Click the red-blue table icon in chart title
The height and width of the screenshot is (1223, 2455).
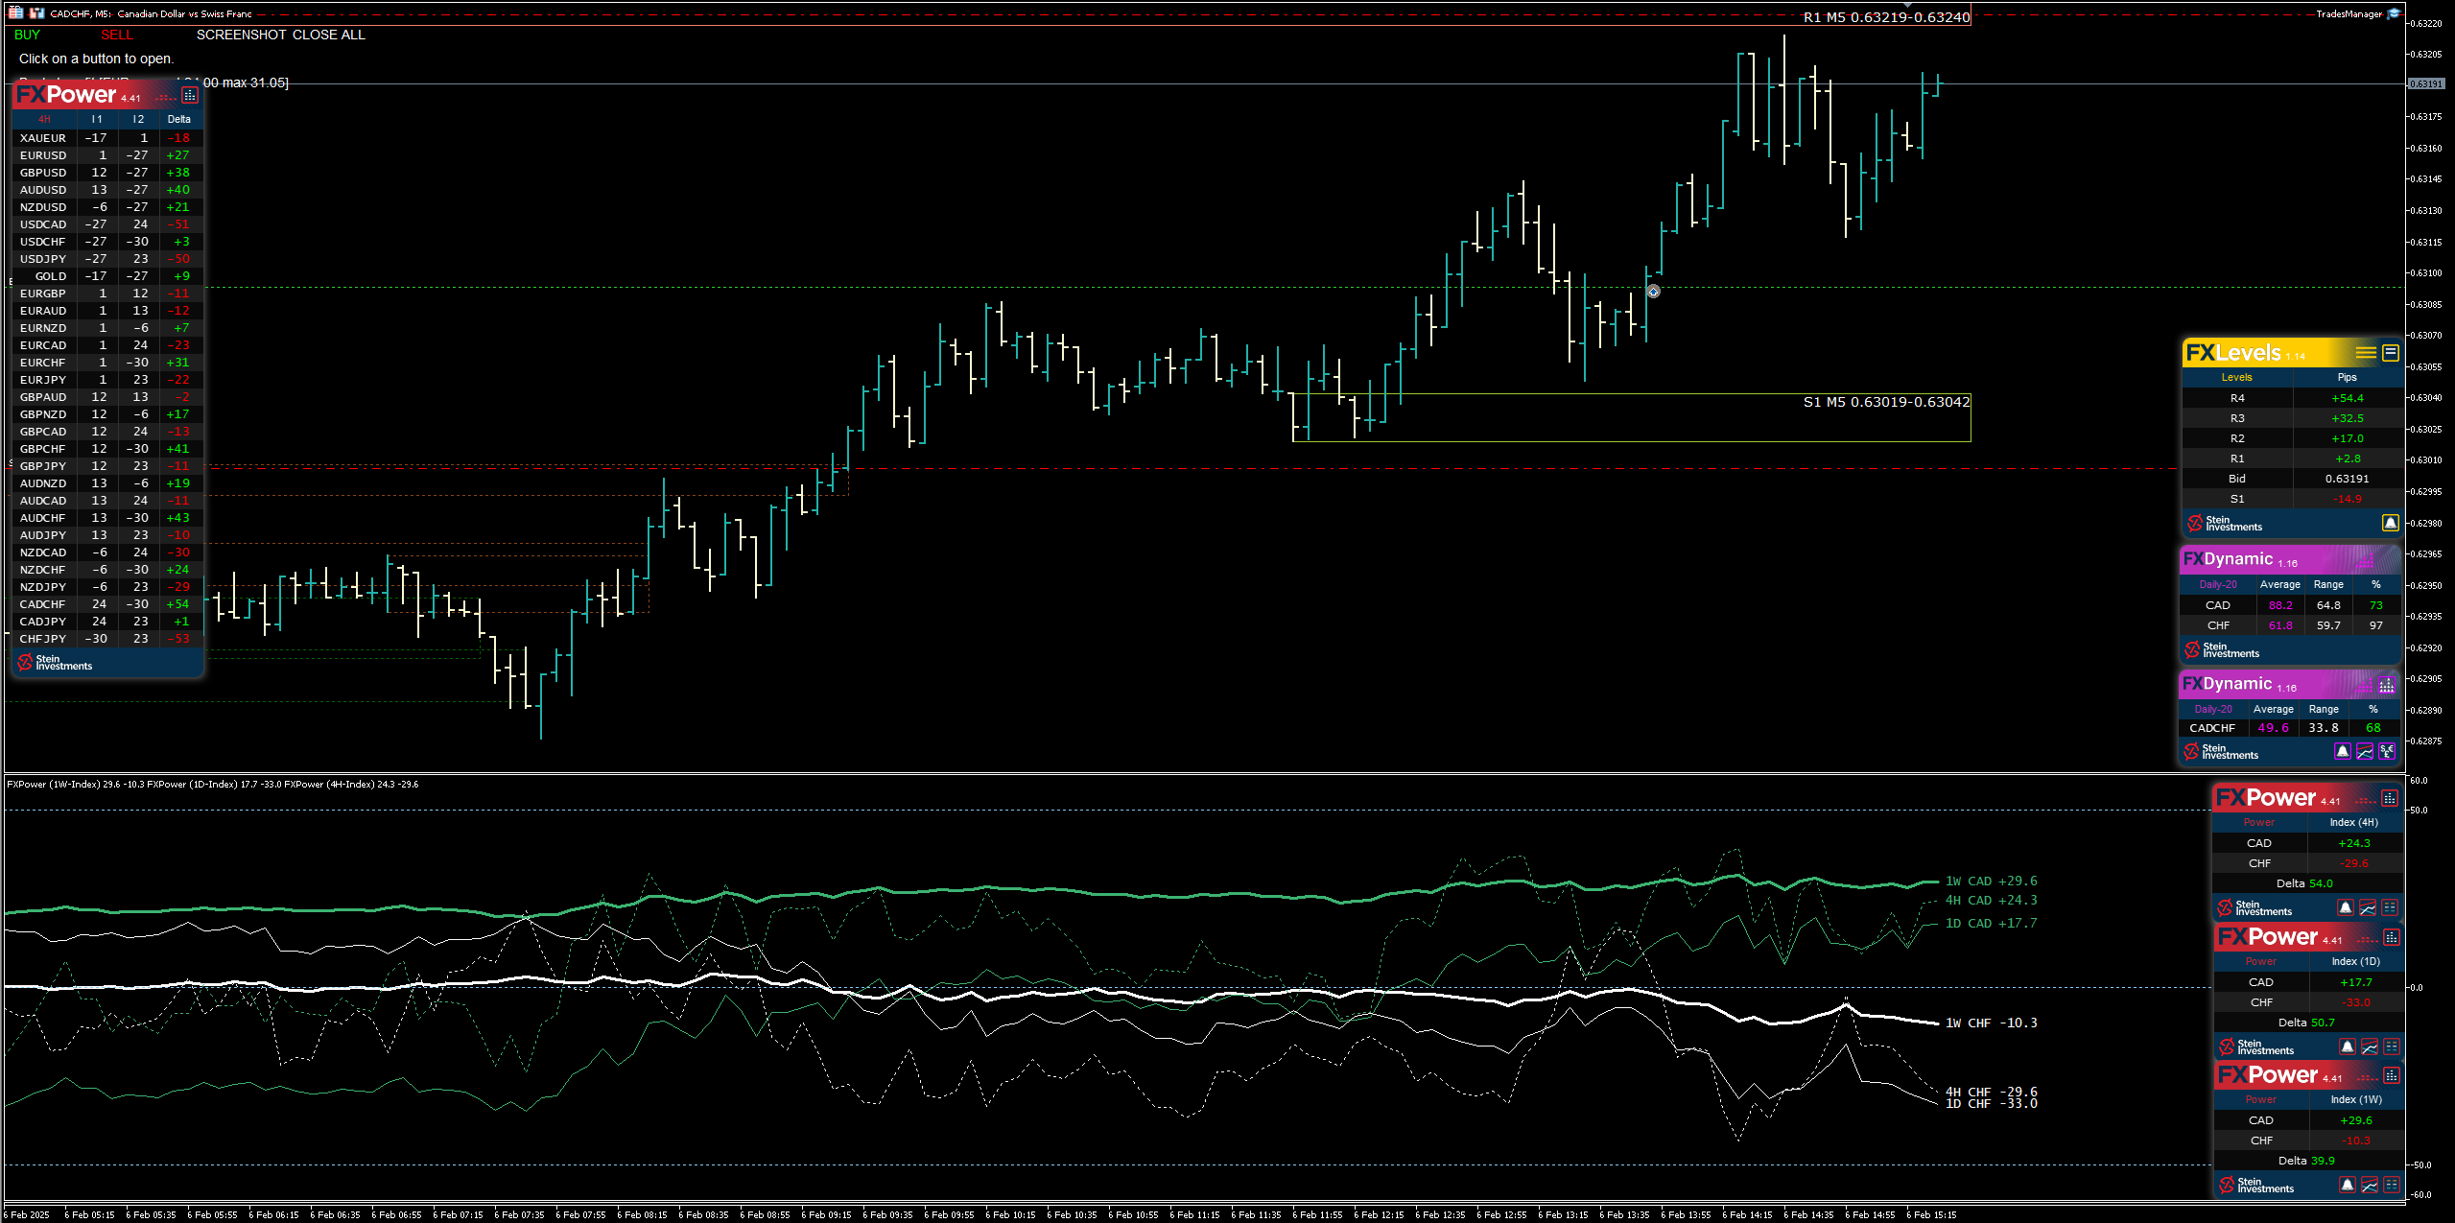pos(15,12)
